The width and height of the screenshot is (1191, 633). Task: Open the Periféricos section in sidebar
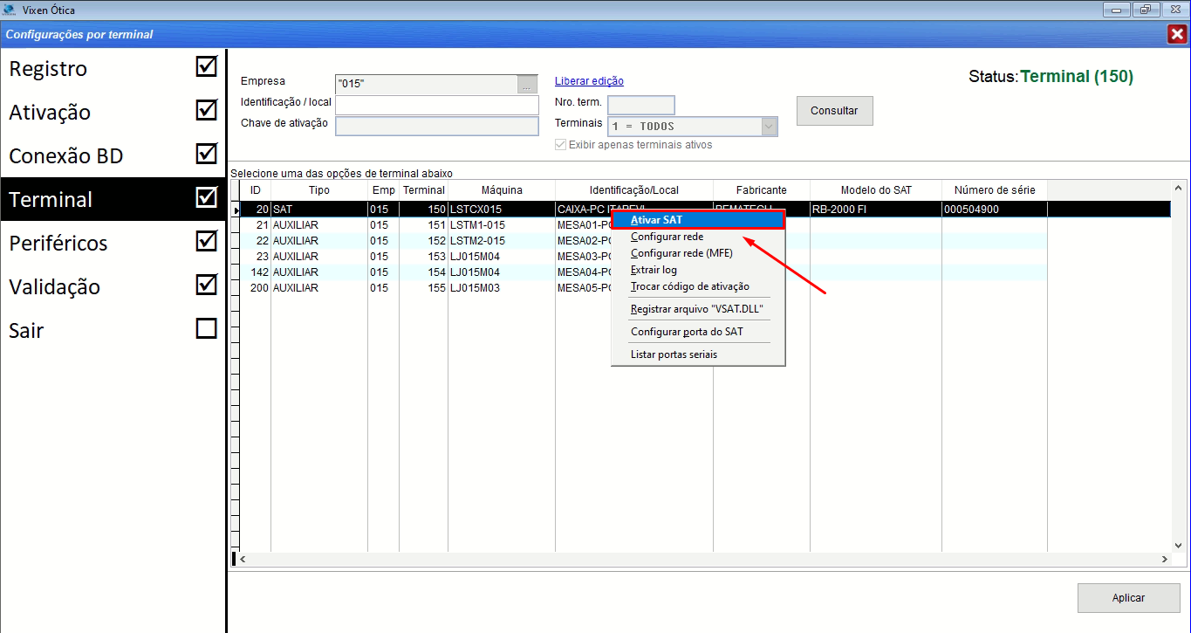pos(58,243)
